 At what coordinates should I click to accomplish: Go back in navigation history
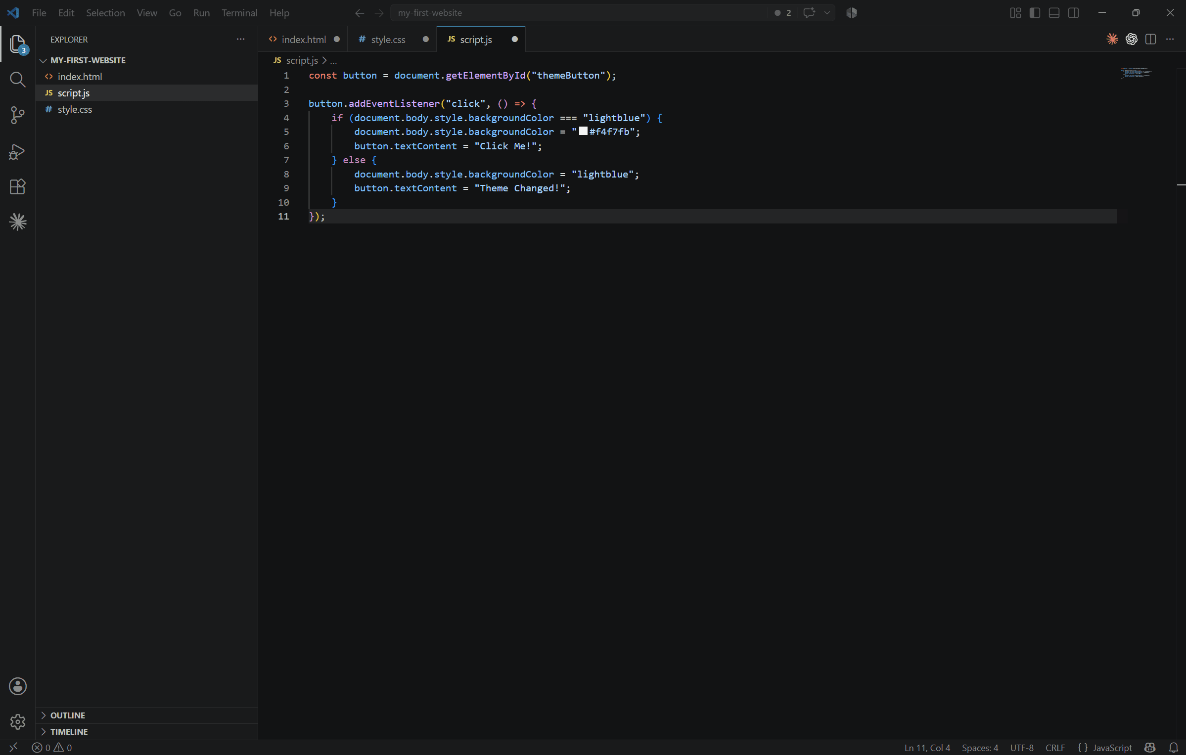(x=360, y=13)
